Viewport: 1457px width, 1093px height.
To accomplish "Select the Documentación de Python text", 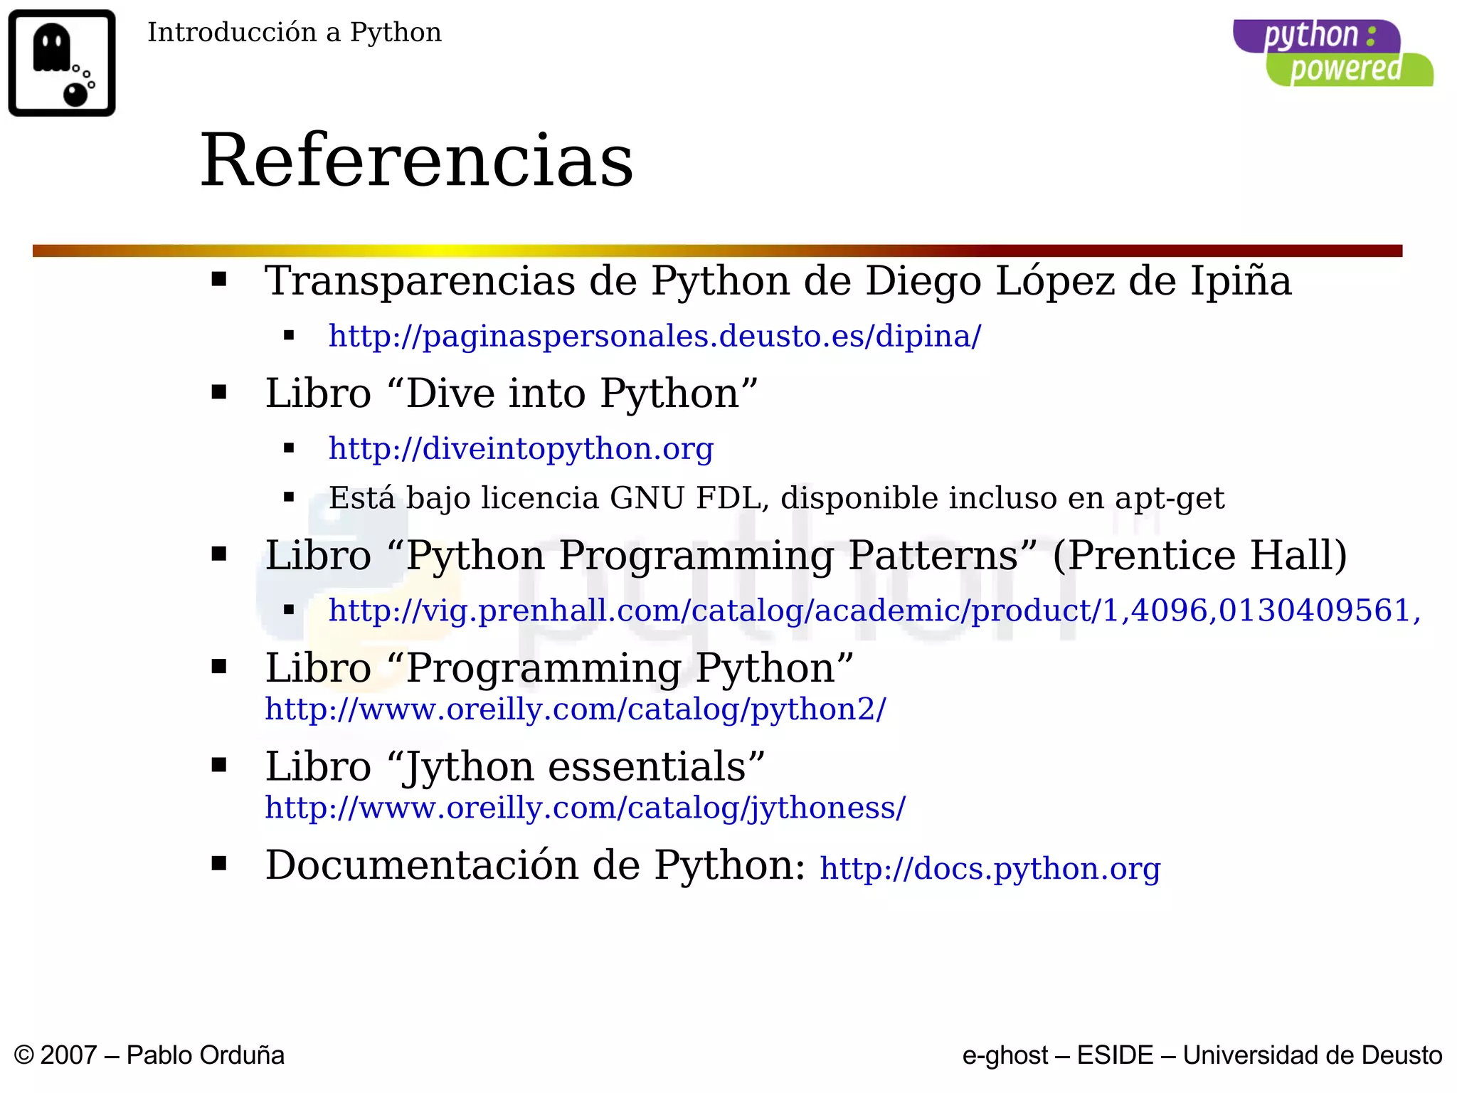I will click(535, 865).
